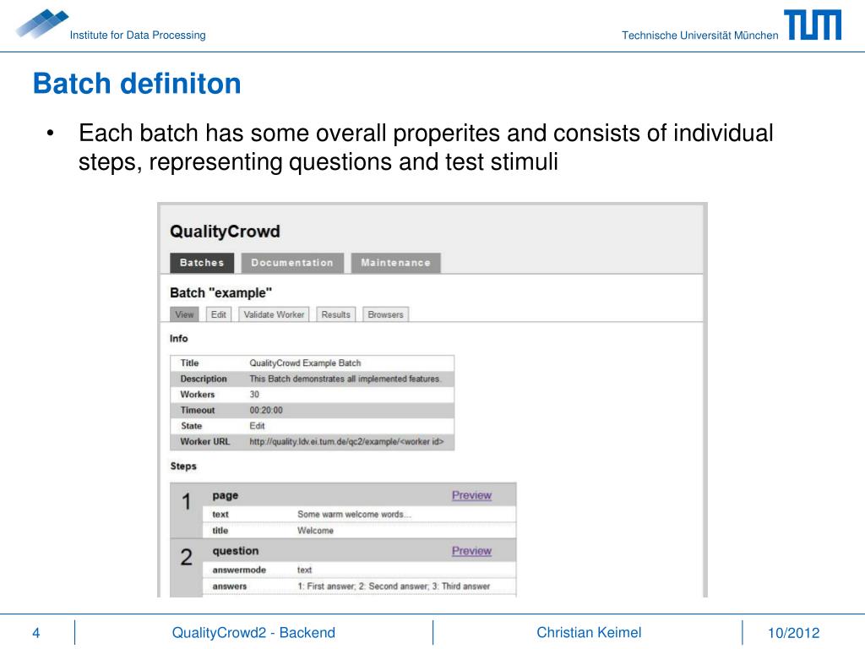The width and height of the screenshot is (865, 649).
Task: Click the Info section heading
Action: coord(179,338)
